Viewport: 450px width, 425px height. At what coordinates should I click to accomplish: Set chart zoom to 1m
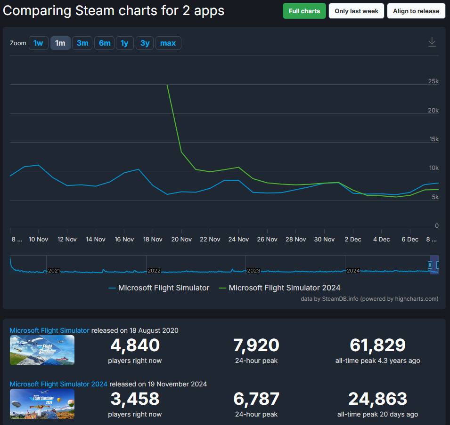click(60, 43)
